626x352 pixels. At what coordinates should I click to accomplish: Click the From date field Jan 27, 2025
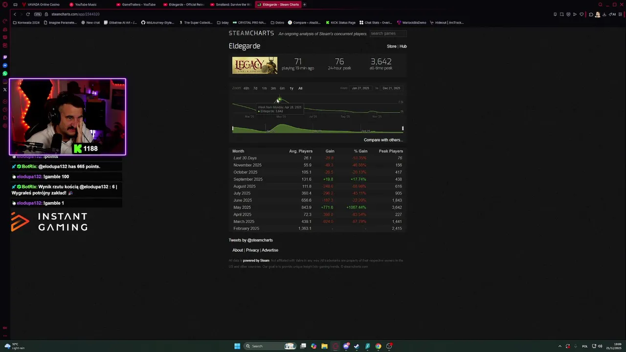coord(360,88)
